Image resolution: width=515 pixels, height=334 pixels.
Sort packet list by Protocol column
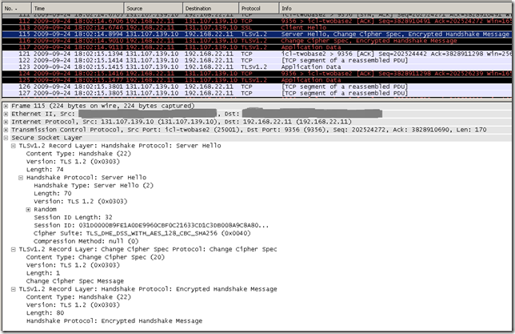(x=259, y=8)
